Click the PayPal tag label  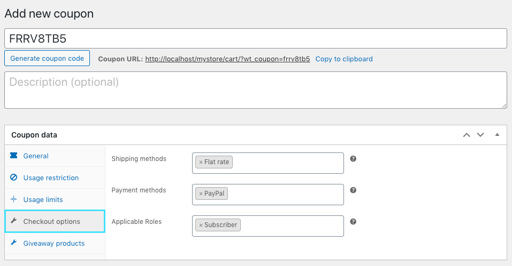[x=214, y=194]
